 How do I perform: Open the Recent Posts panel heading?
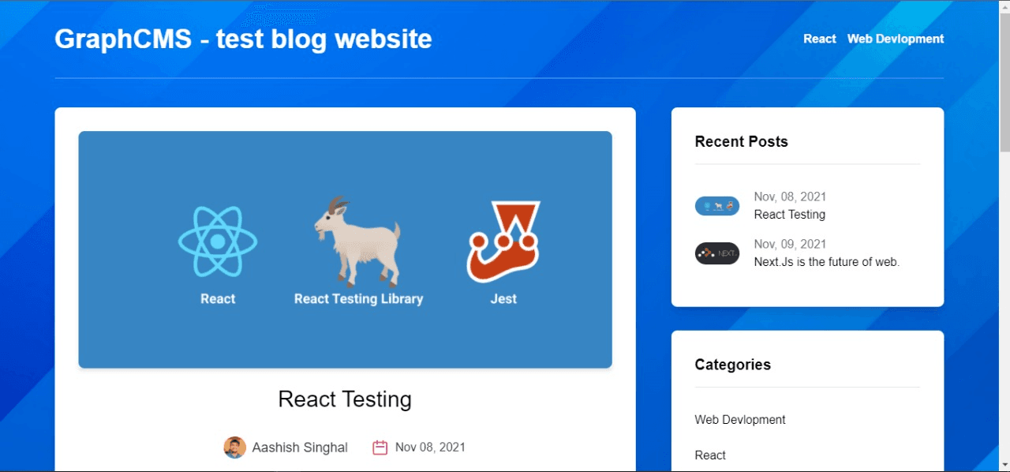tap(741, 141)
